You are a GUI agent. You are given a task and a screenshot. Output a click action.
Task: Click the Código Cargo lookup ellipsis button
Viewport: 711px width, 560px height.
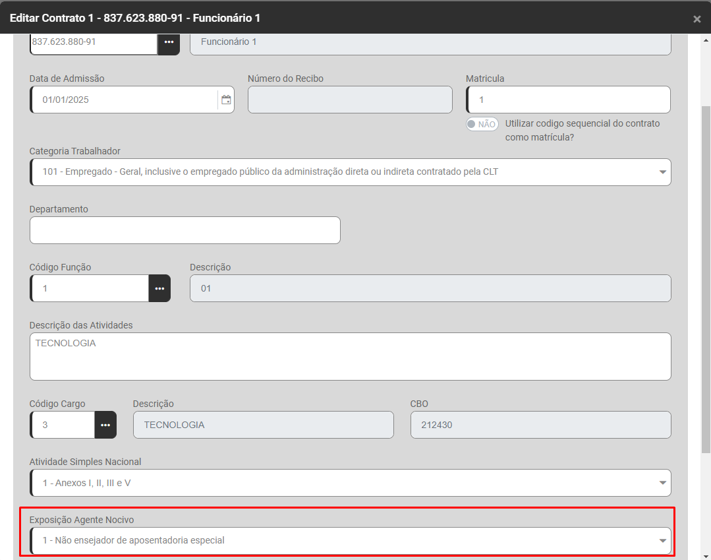pyautogui.click(x=105, y=425)
